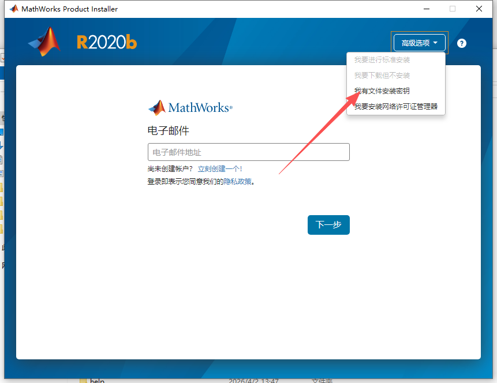Click the blue drive icon on the left edge
This screenshot has width=497, height=383.
3,132
